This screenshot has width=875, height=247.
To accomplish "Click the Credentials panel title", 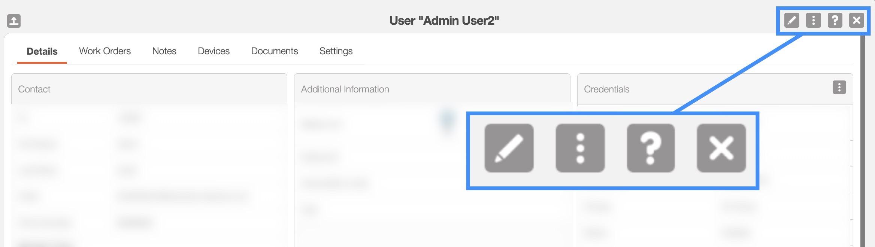I will click(x=606, y=89).
